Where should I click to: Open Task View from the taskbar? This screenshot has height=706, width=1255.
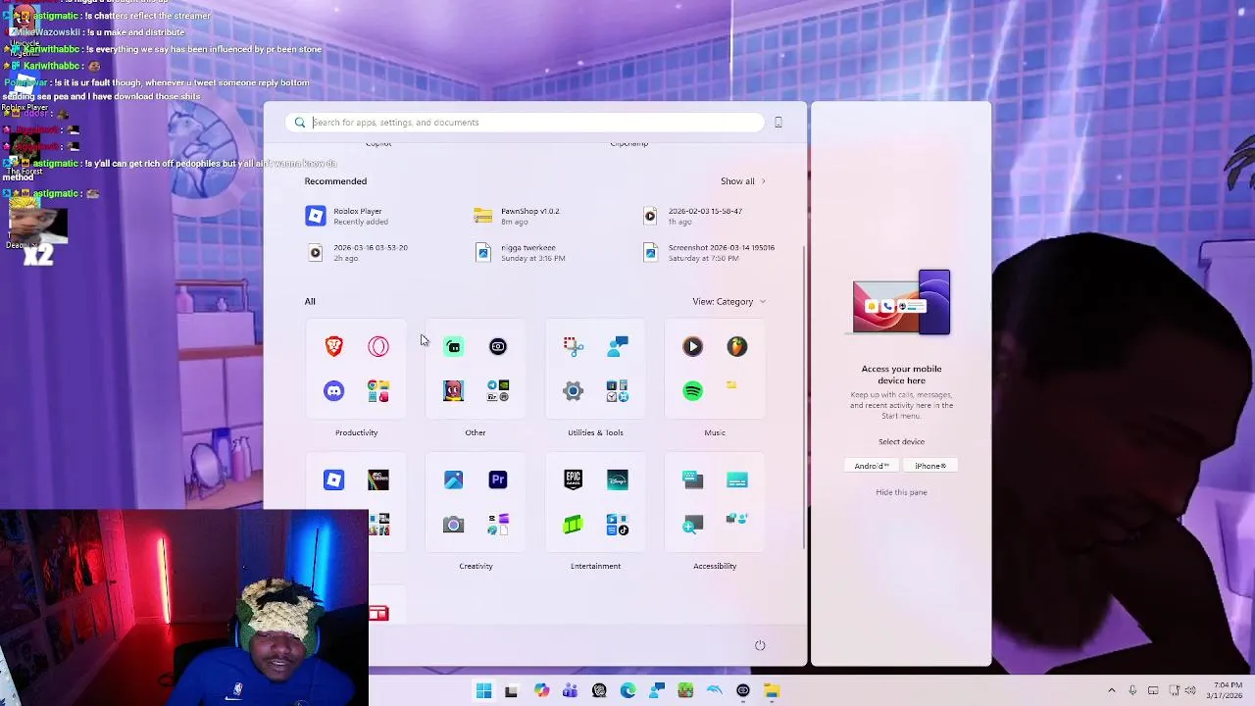(x=511, y=691)
